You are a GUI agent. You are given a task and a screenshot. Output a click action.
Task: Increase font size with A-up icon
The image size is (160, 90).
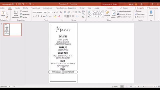coord(54,12)
